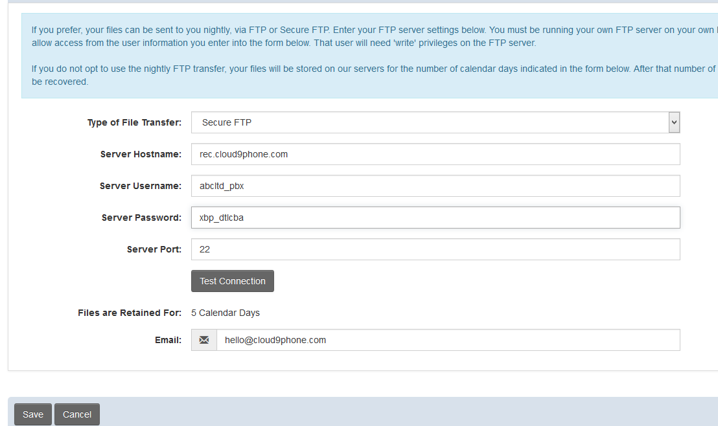Select the Server Username input field
Viewport: 718px width, 426px height.
[435, 186]
